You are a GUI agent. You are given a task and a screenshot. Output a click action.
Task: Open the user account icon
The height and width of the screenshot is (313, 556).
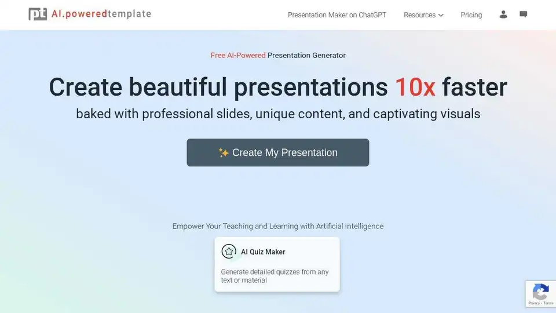point(503,14)
